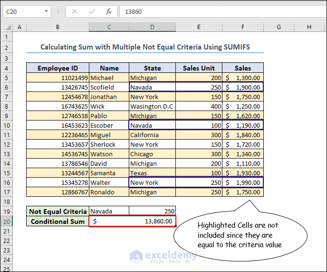Select sales cell $1,990.00
This screenshot has width=327, height=272.
coord(243,183)
